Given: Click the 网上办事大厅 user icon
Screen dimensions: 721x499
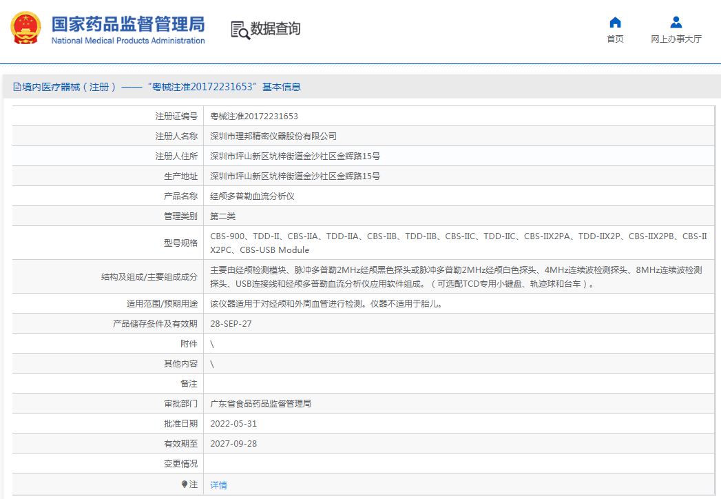Looking at the screenshot, I should click(x=676, y=23).
